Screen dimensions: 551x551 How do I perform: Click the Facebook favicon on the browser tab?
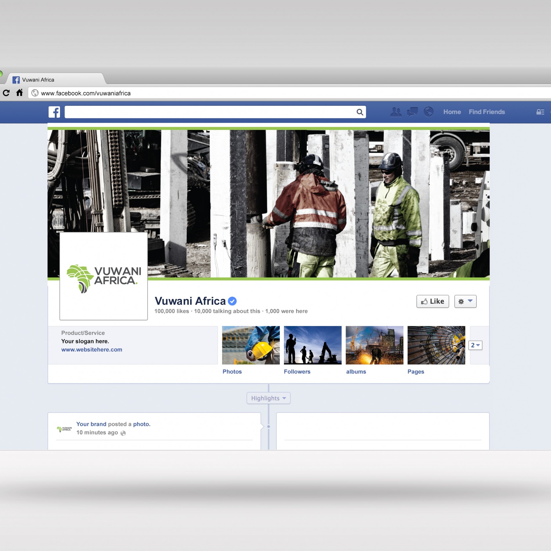point(16,80)
